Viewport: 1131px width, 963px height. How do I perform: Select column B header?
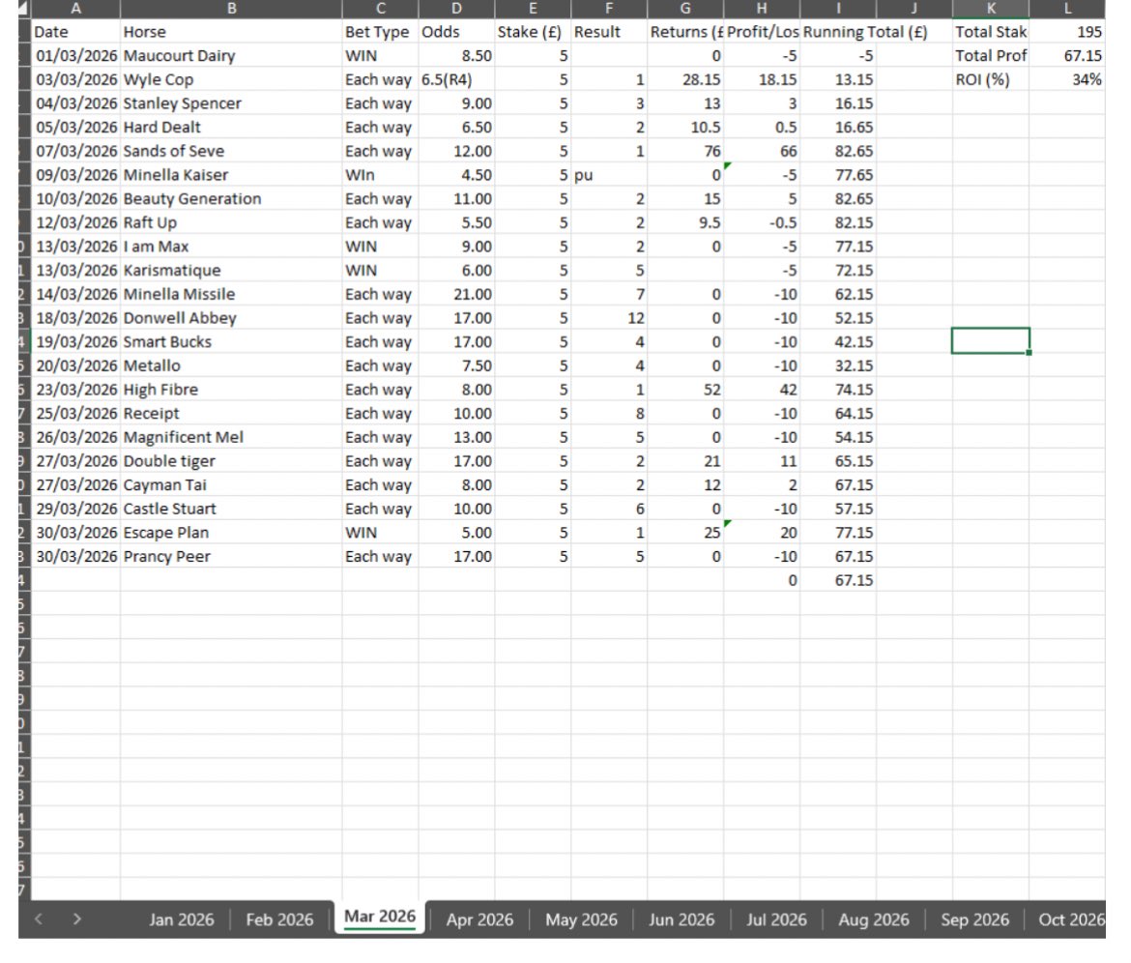[x=231, y=9]
